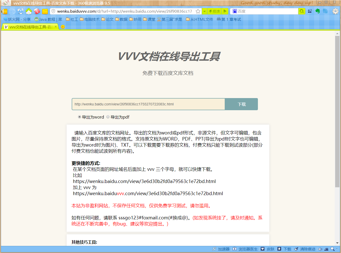Viewport: 341px width, 253px height.
Task: Click the example URL ending 3e6d30b2fd0a79563c1e72bd.html under 比如
Action: pyautogui.click(x=144, y=181)
